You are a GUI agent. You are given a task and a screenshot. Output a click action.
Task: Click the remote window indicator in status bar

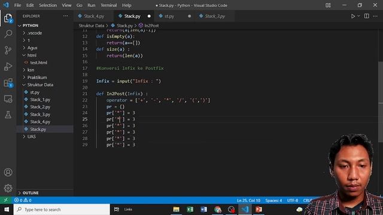coord(5,200)
